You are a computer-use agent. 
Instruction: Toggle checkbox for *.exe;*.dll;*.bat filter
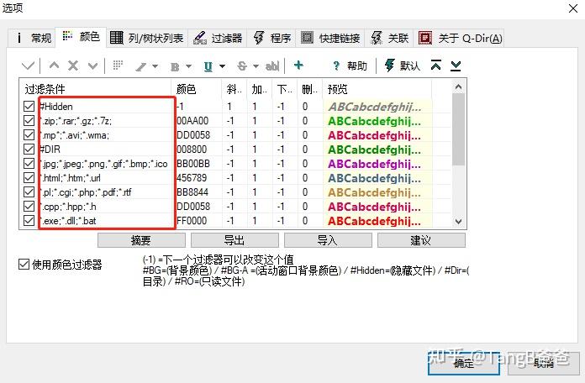click(x=29, y=220)
